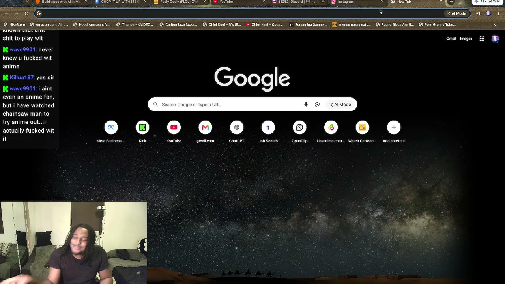Switch to the Fooly Cooly (FLCL) tab

pyautogui.click(x=180, y=2)
